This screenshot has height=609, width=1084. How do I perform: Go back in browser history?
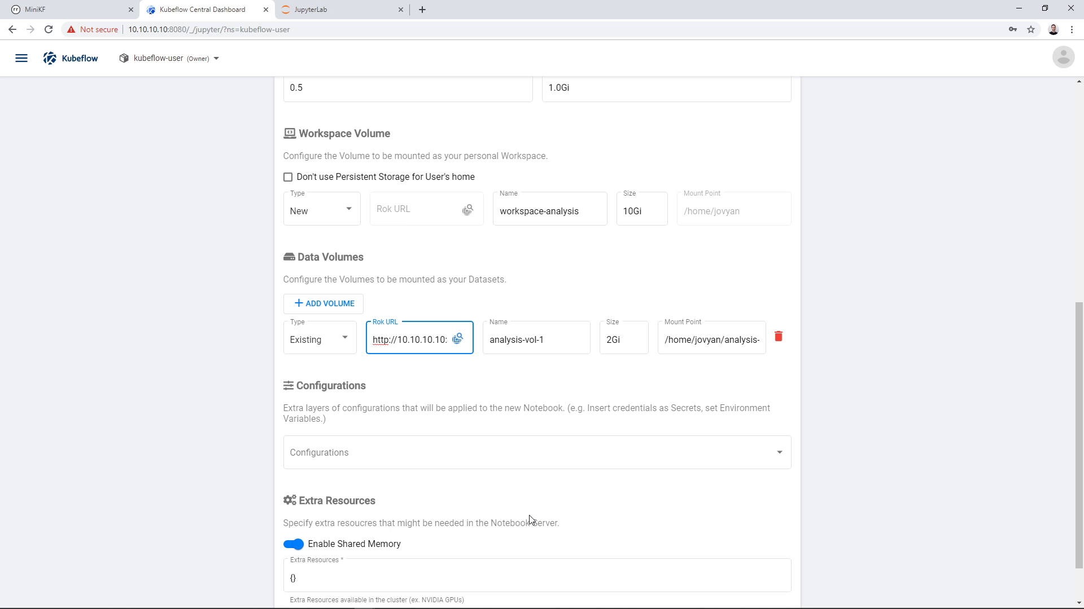pyautogui.click(x=12, y=29)
